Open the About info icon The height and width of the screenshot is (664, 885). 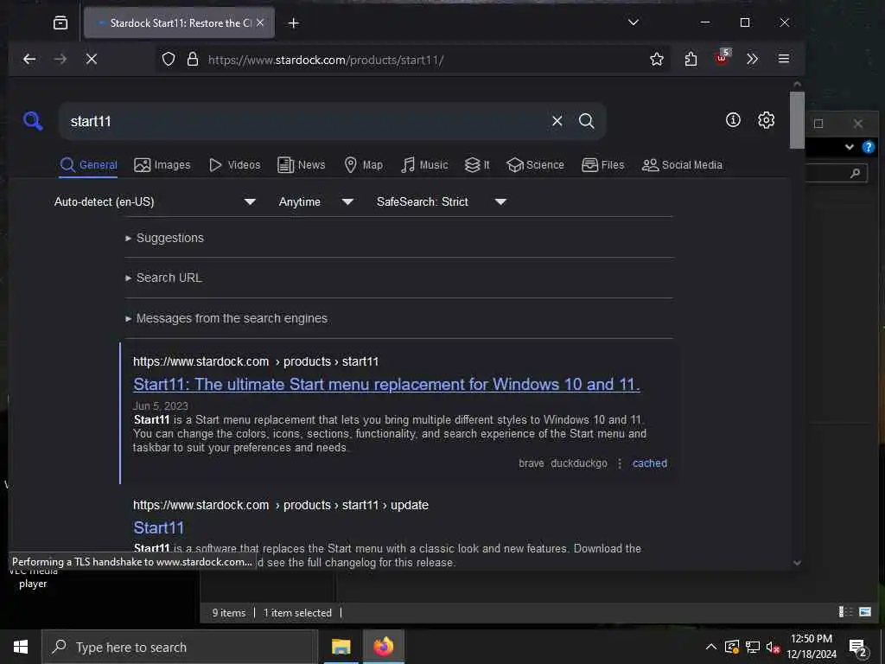[x=733, y=119]
